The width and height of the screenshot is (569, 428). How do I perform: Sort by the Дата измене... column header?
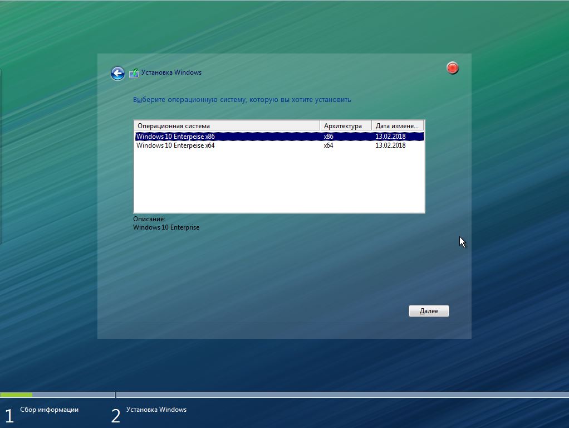[398, 126]
